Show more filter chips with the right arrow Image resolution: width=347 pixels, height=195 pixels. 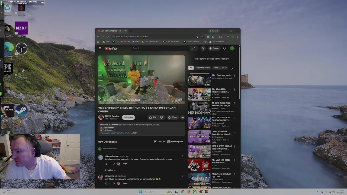232,69
